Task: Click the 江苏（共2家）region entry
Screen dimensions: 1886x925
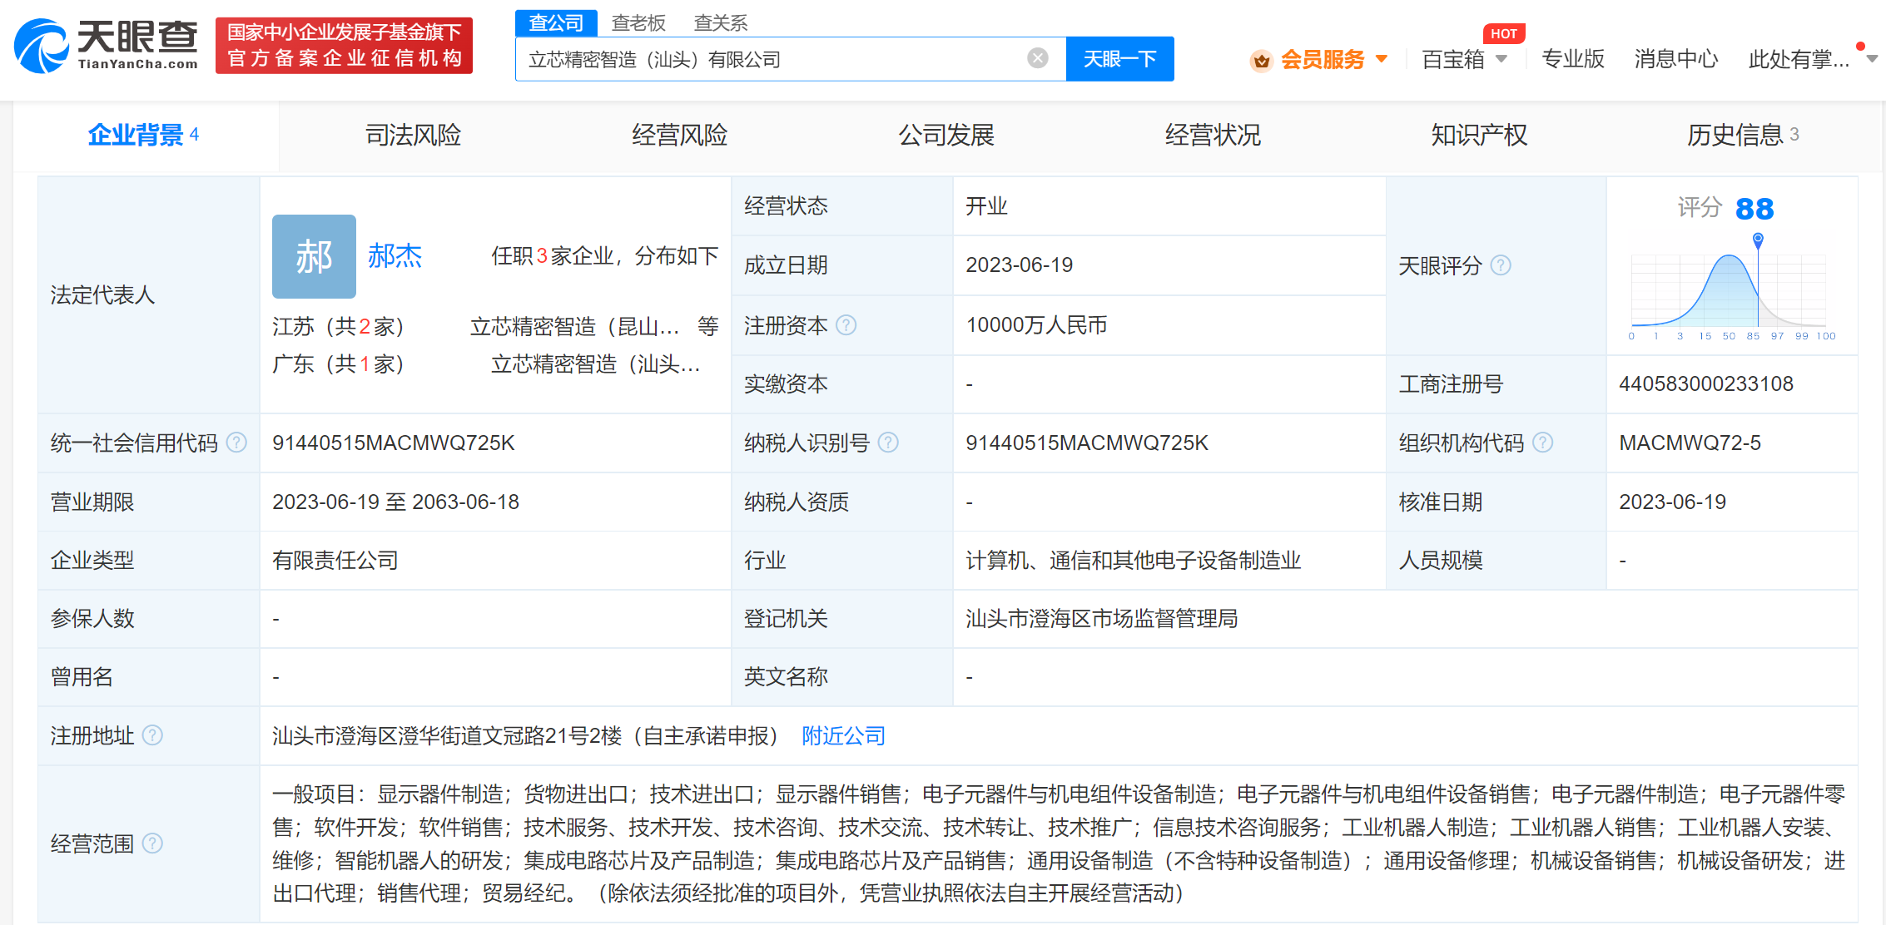Action: 339,326
